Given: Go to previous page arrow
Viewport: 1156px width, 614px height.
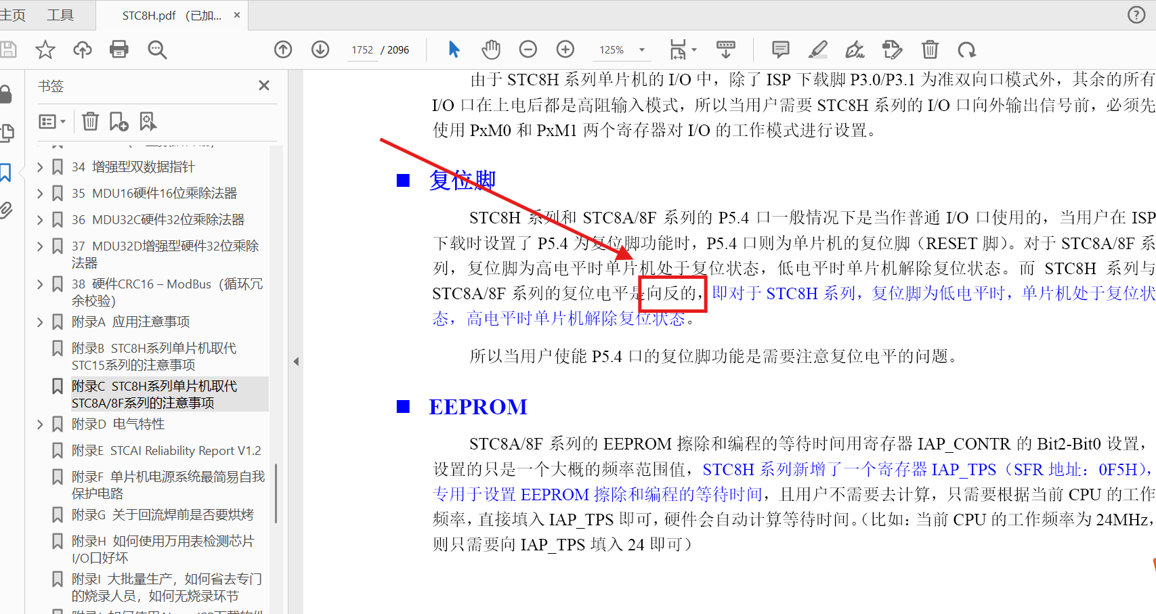Looking at the screenshot, I should [x=283, y=49].
